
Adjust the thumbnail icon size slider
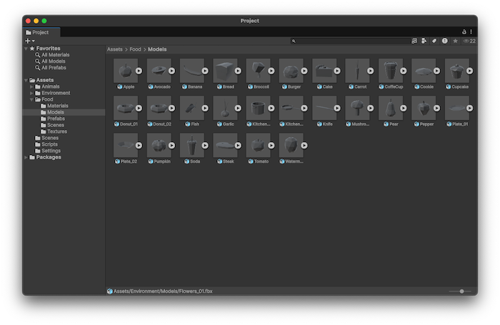(461, 291)
